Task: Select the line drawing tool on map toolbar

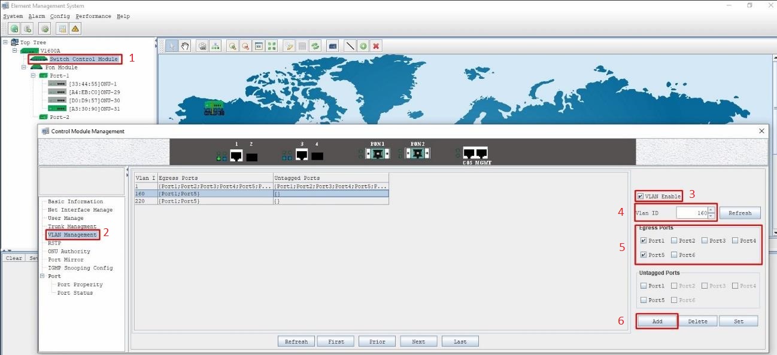Action: pos(350,45)
